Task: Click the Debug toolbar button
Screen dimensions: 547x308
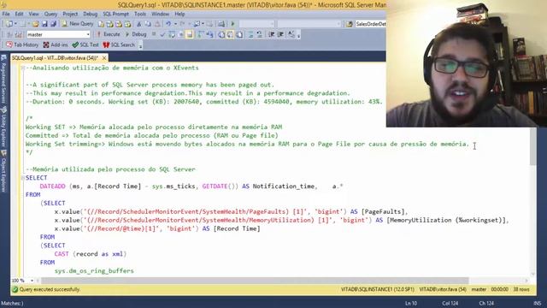Action: pos(136,34)
